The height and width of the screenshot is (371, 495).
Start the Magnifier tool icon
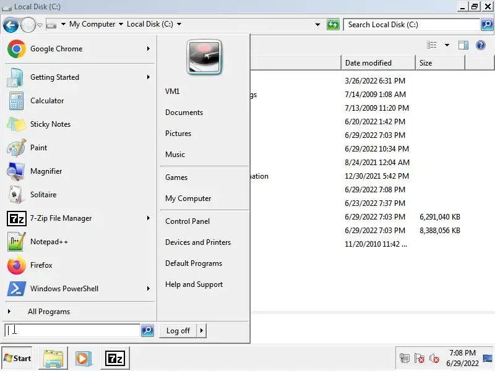(x=15, y=171)
